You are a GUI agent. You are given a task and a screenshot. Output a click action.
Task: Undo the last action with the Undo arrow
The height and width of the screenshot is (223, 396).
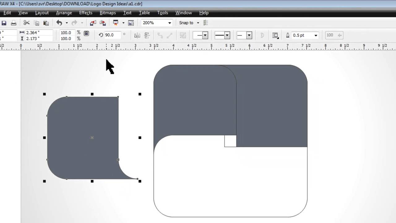[x=59, y=23]
